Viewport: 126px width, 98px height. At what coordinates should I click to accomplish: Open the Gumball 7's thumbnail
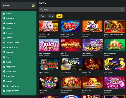pyautogui.click(x=115, y=83)
